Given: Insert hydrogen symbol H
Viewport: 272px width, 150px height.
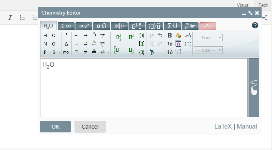Looking at the screenshot, I should click(45, 35).
